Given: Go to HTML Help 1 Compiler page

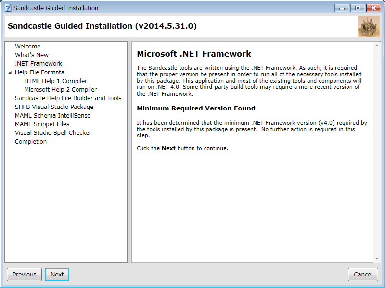Looking at the screenshot, I should coord(55,81).
